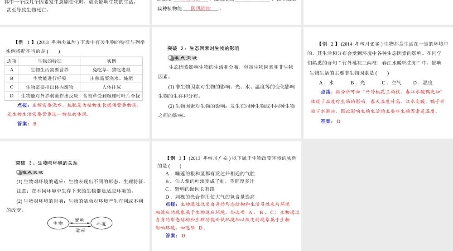Select table cell 庄稼需要浇水、施肥
The height and width of the screenshot is (251, 453).
click(x=111, y=78)
